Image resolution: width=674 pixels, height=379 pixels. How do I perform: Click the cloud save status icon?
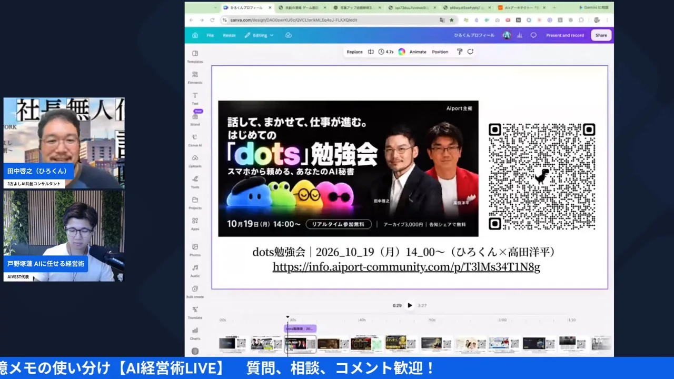click(289, 35)
